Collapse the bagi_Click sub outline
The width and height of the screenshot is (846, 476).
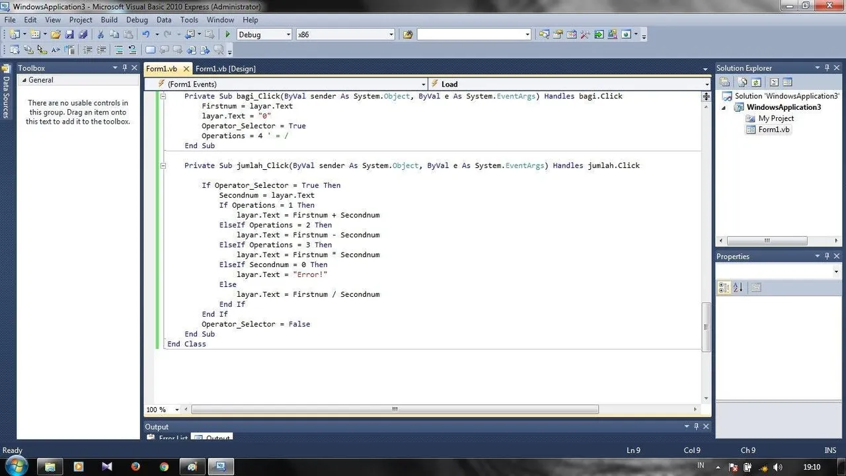pyautogui.click(x=163, y=97)
